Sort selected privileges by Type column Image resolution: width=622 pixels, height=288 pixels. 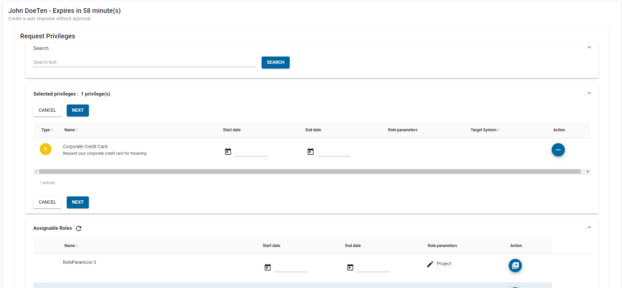[47, 130]
